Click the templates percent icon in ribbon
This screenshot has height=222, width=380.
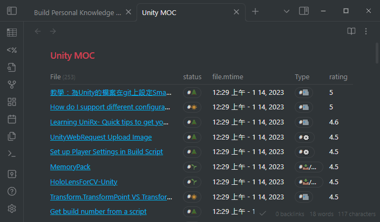click(12, 50)
